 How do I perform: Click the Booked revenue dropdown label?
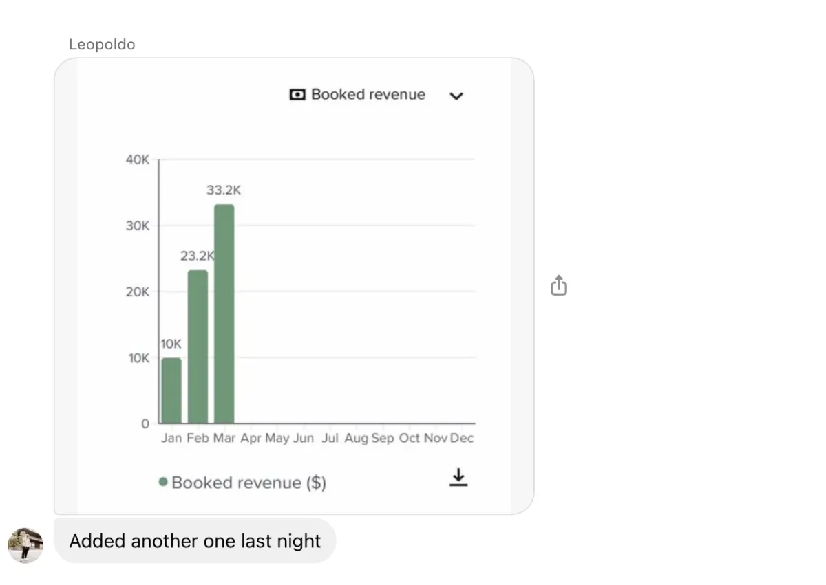coord(368,95)
